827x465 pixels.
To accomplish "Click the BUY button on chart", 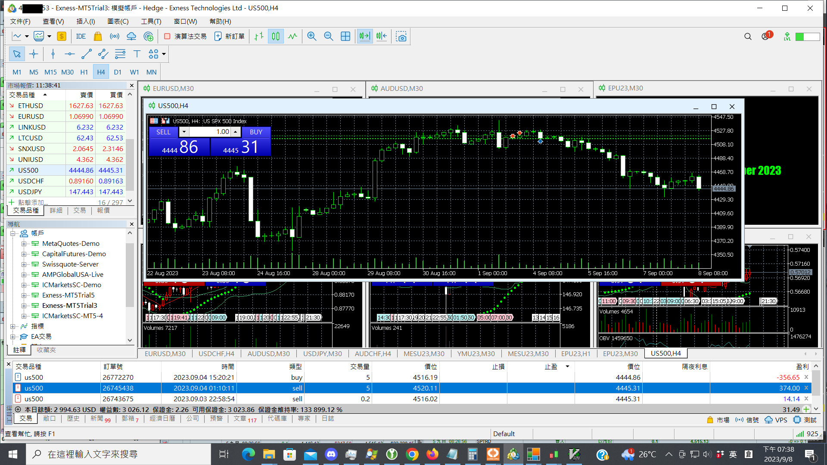I will coord(256,132).
